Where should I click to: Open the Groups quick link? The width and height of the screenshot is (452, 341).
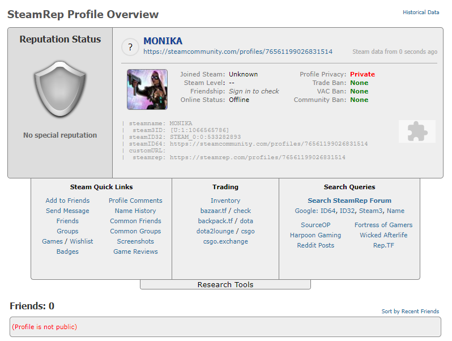[x=67, y=232]
